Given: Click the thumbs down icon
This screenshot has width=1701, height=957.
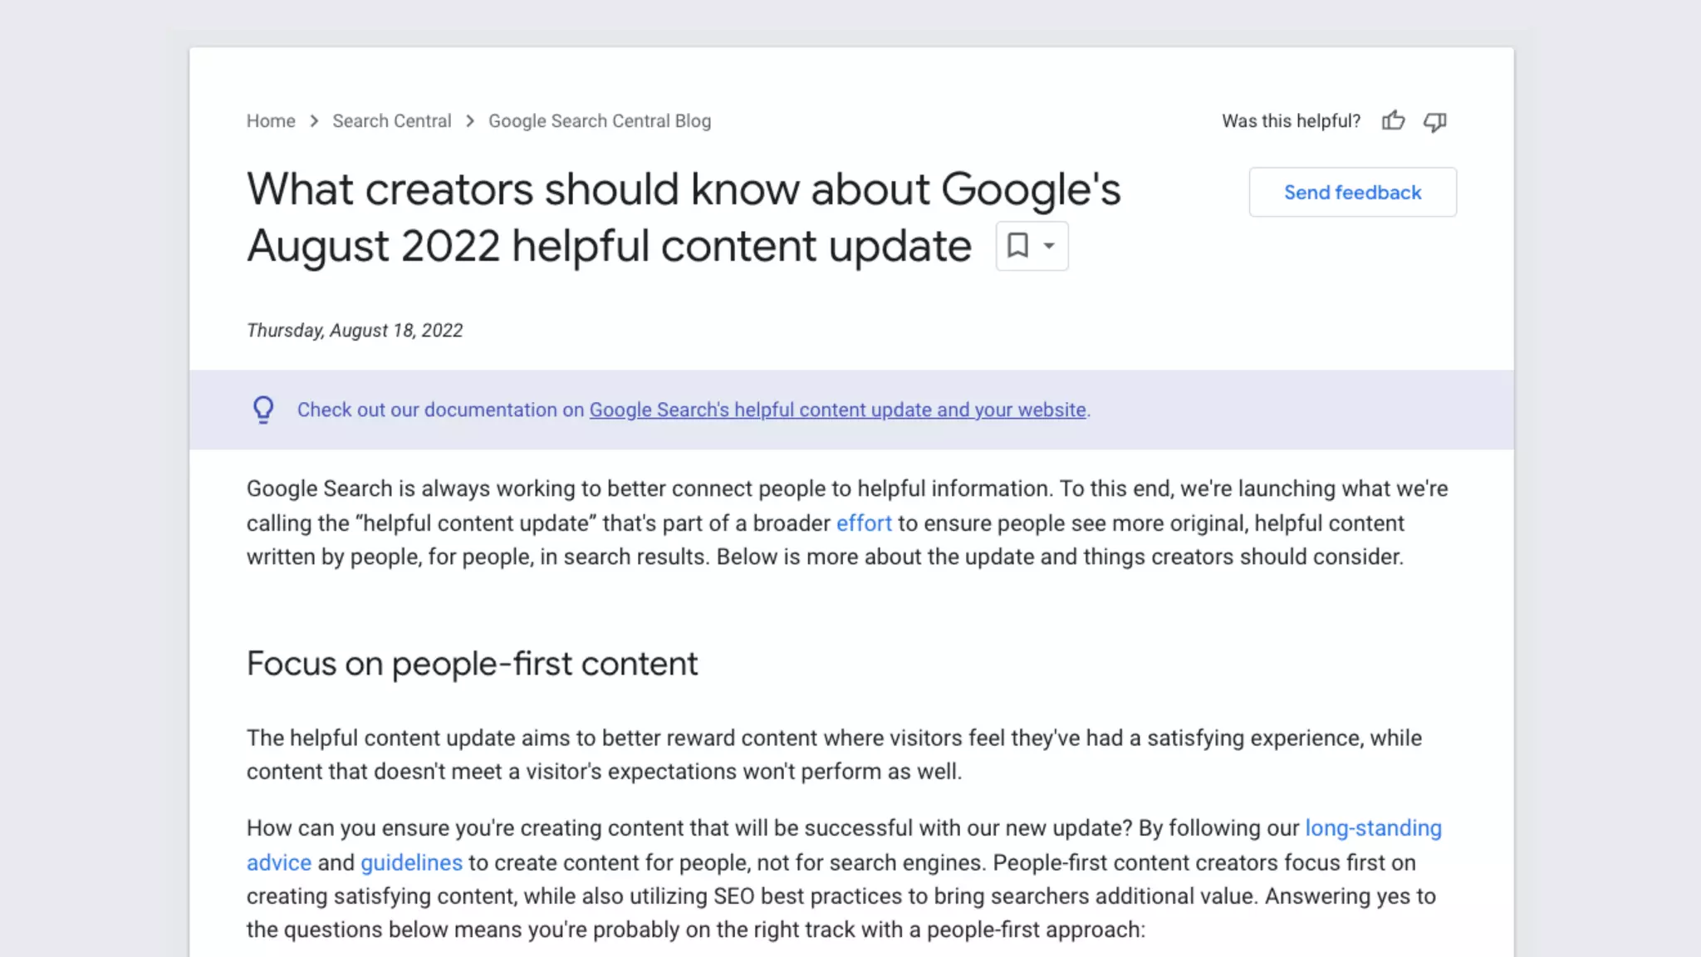Looking at the screenshot, I should point(1434,121).
